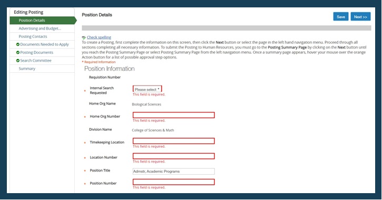The height and width of the screenshot is (200, 382).
Task: Open the Internal Search Requested dropdown
Action: tap(147, 89)
